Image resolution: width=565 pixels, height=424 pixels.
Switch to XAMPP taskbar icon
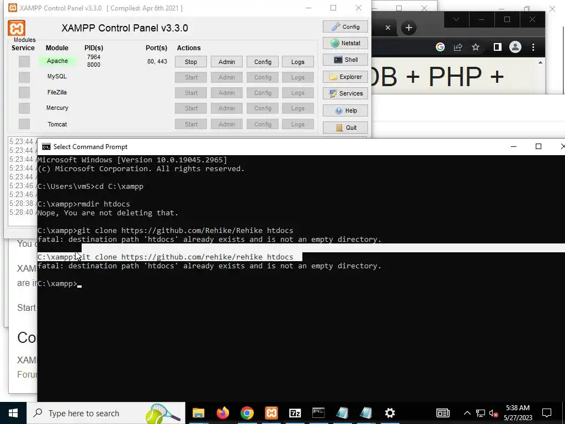coord(271,413)
